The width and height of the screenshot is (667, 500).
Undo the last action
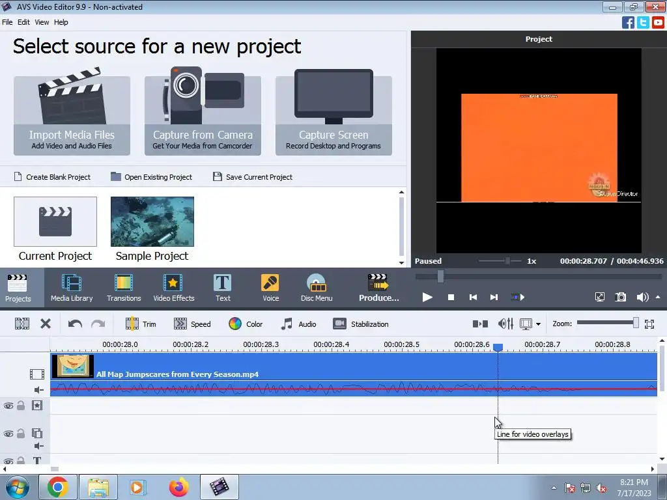pyautogui.click(x=75, y=324)
